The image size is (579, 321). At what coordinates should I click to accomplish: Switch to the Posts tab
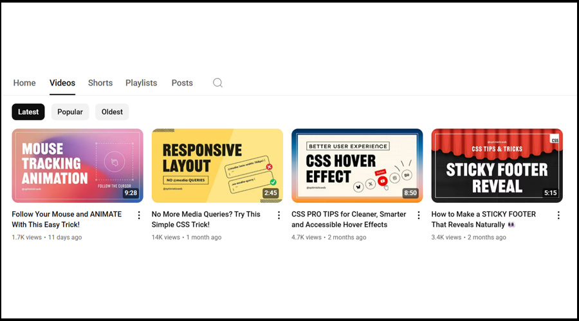click(182, 83)
